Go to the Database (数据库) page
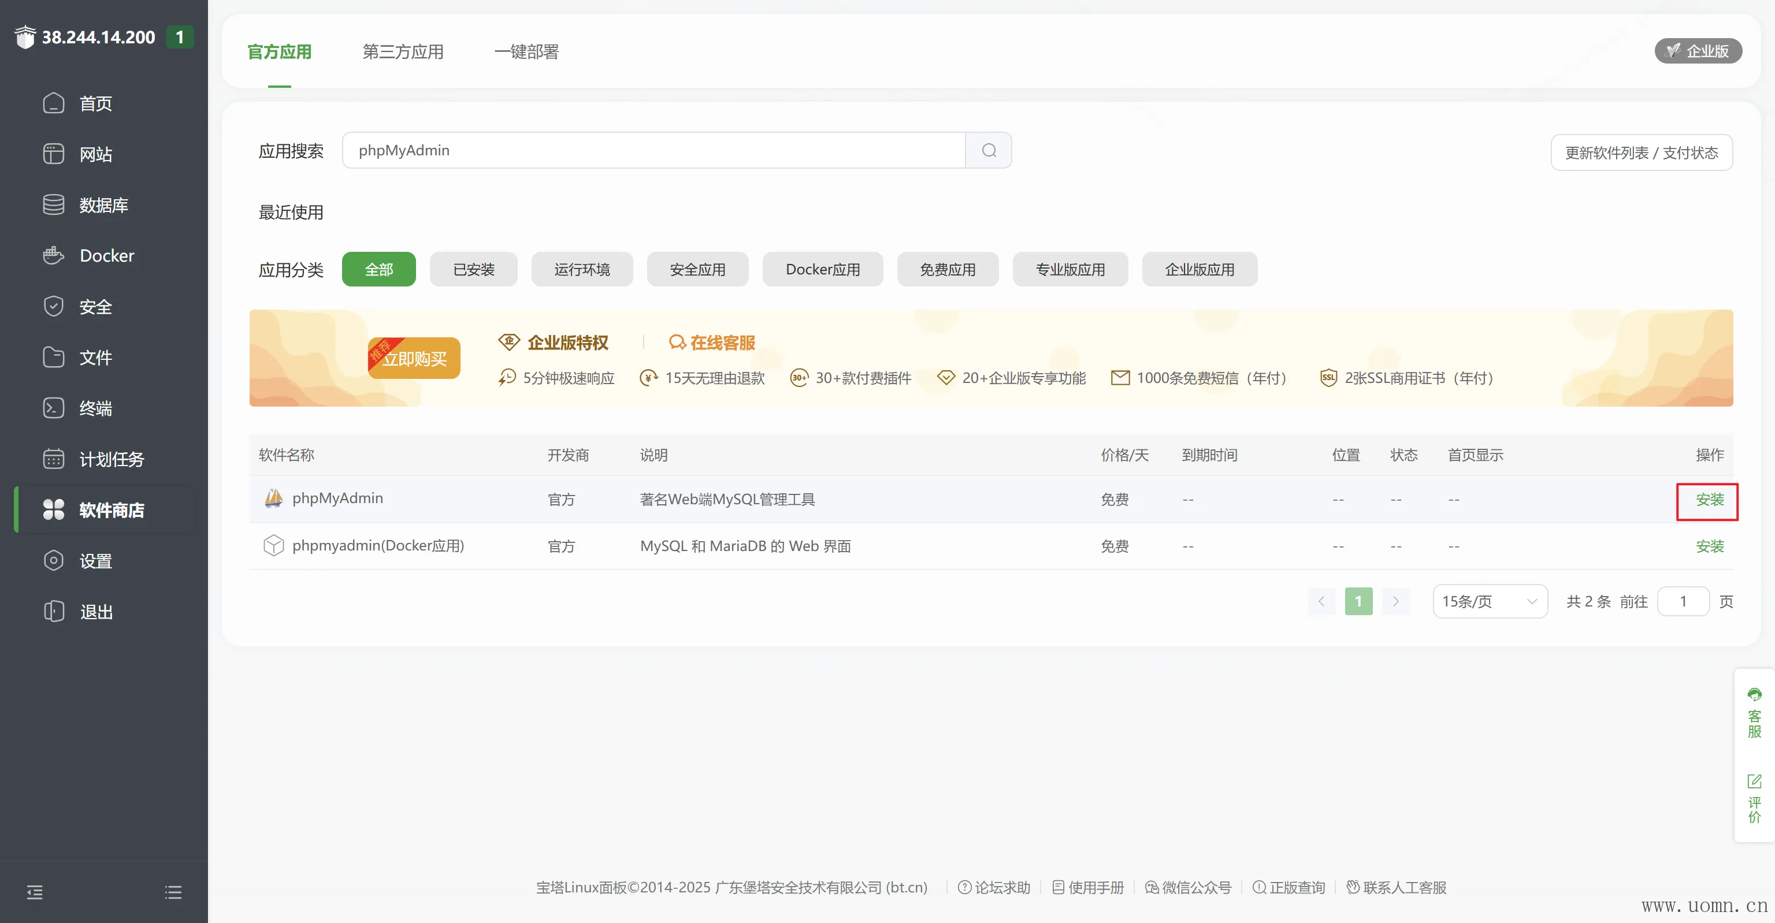 [x=103, y=204]
